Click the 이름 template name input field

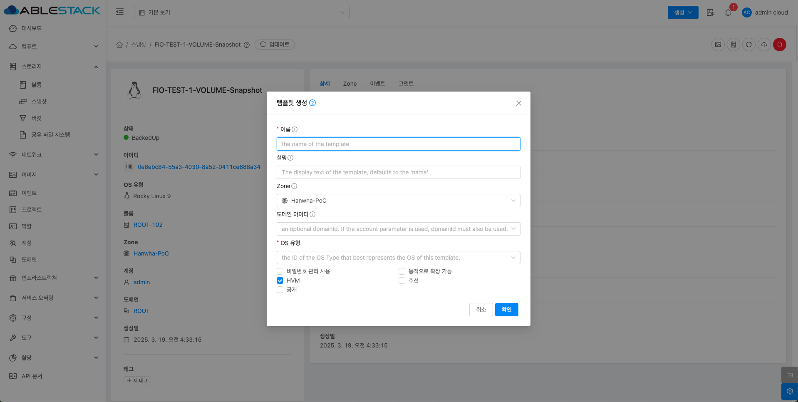398,144
